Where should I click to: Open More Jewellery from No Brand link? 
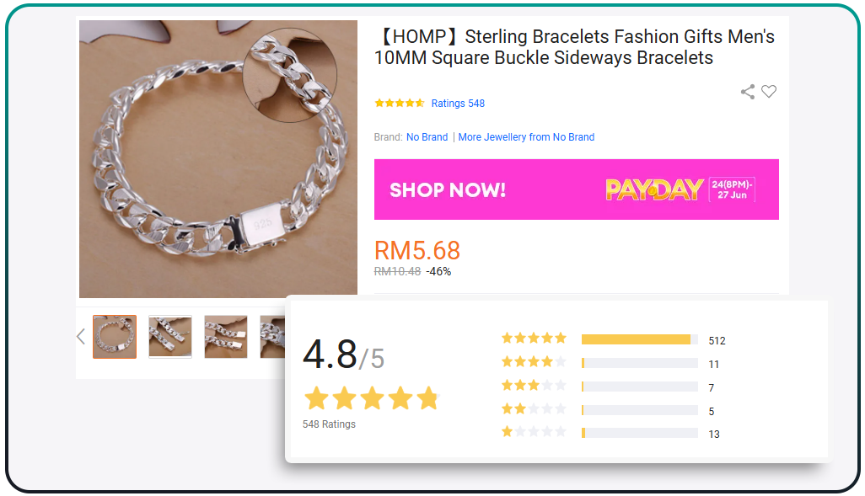[x=526, y=136]
